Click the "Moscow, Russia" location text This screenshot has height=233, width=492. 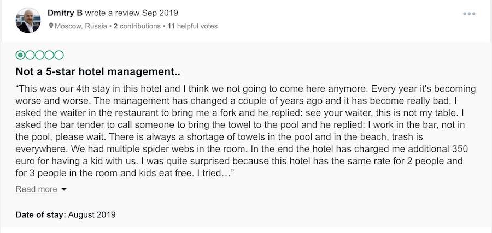(x=80, y=26)
